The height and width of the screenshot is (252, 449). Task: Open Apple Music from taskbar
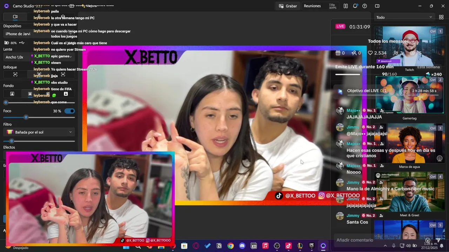265,246
